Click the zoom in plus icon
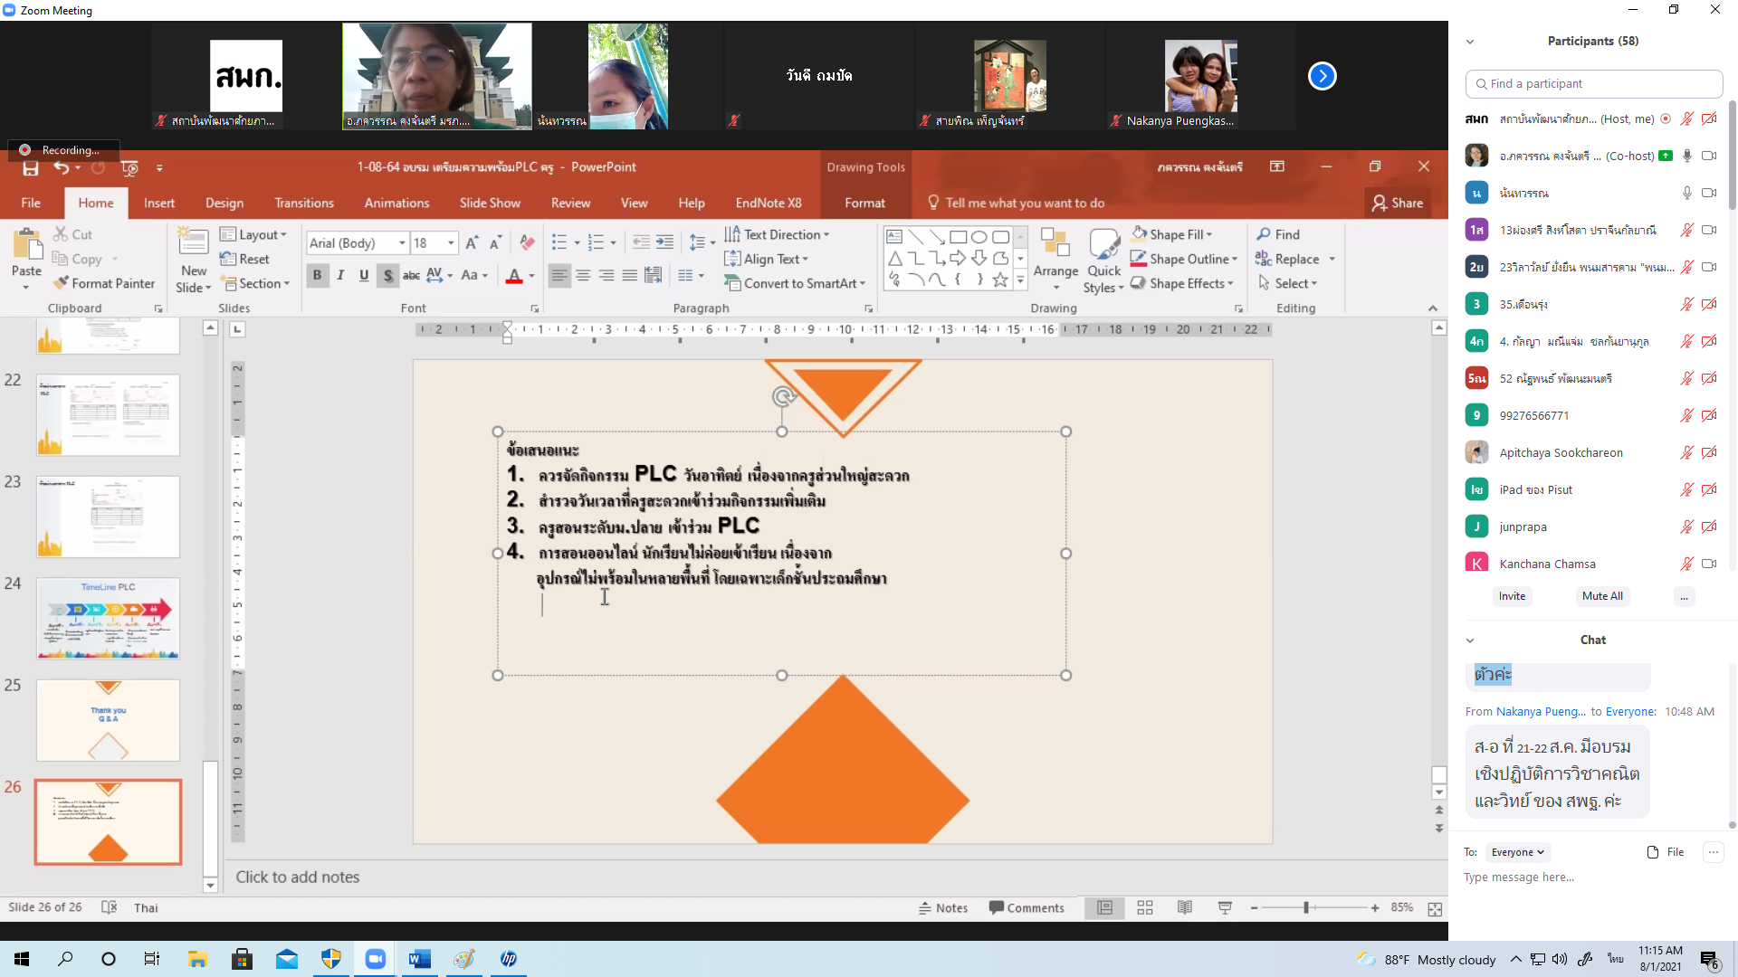 click(x=1375, y=907)
